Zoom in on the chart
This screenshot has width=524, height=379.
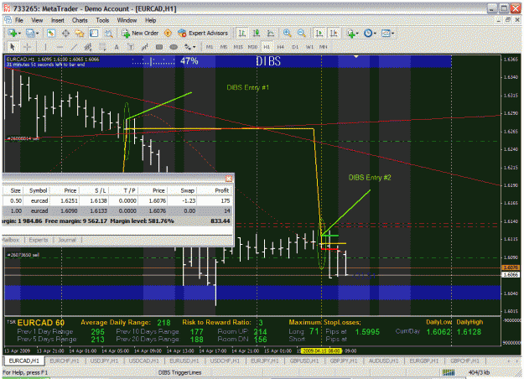tap(287, 33)
